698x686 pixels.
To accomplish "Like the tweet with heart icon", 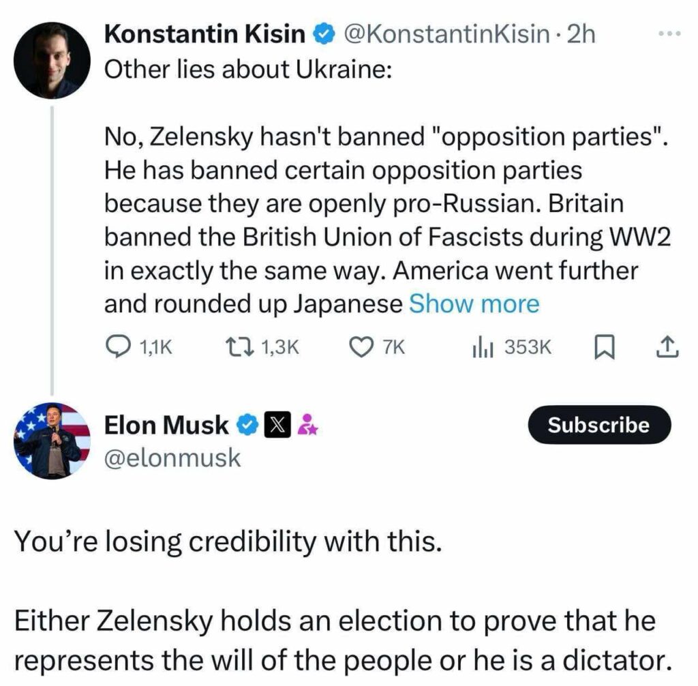I will click(x=359, y=348).
